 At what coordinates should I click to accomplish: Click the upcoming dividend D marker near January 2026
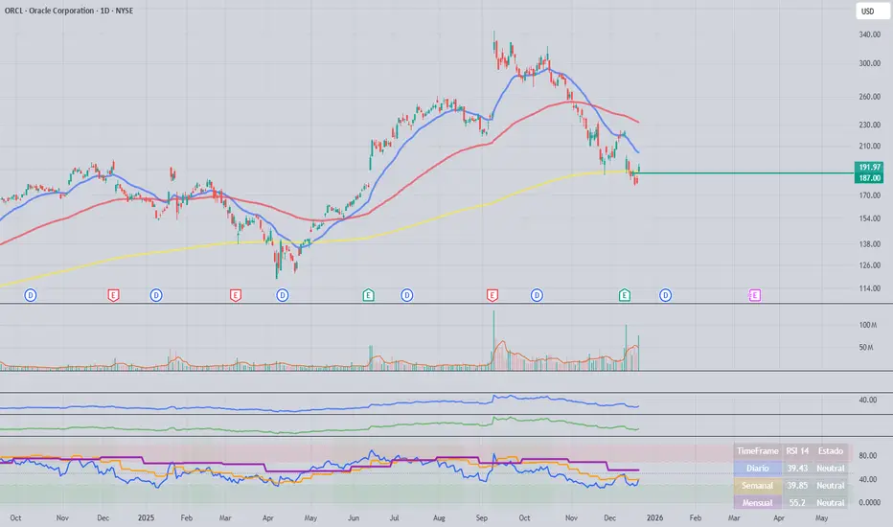tap(665, 295)
